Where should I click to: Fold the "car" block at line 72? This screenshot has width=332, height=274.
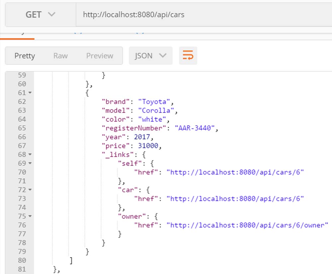click(30, 190)
